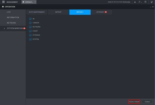Click the Management label in the top bar

pyautogui.click(x=12, y=2)
